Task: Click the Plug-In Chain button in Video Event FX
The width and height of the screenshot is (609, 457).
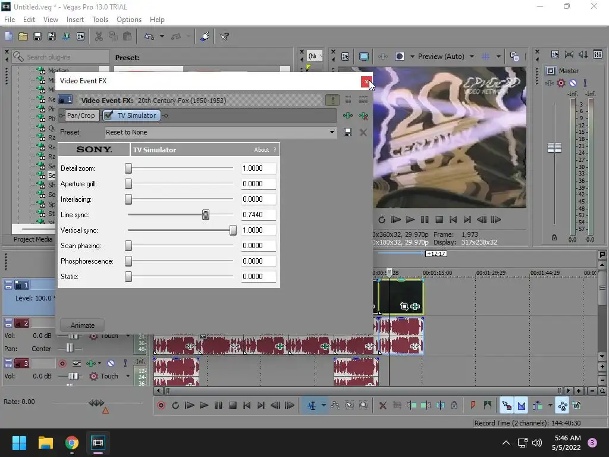Action: [x=348, y=115]
